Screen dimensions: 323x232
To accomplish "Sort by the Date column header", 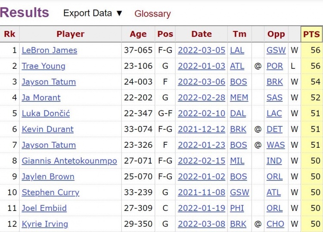I will click(x=202, y=34).
